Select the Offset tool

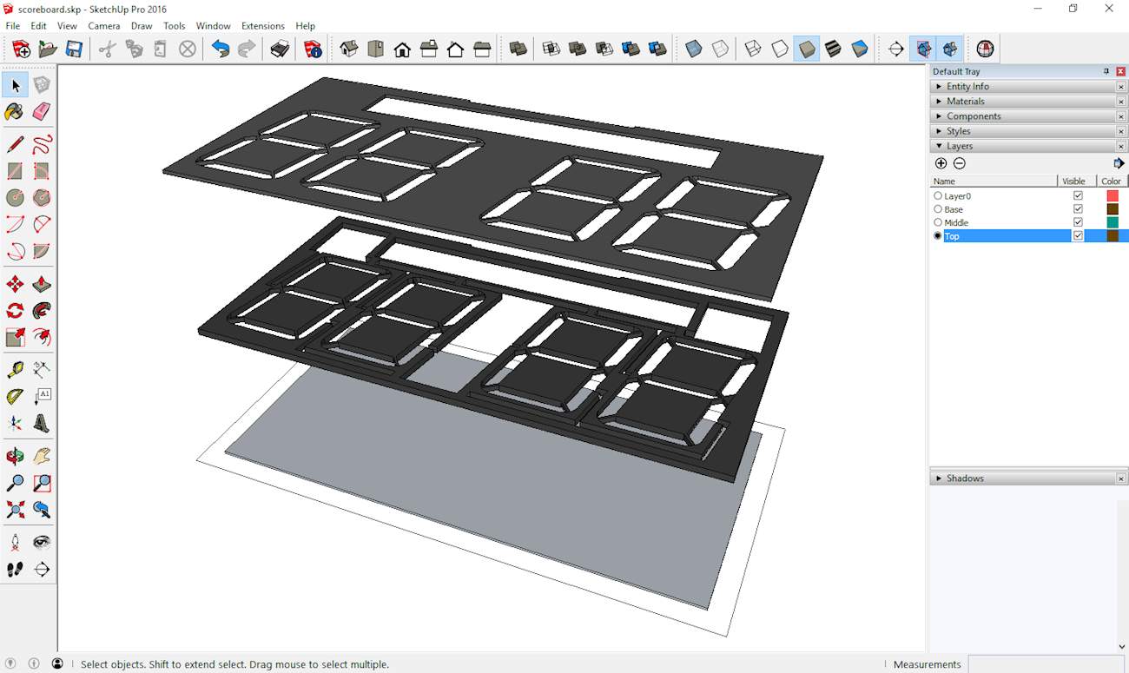[42, 337]
